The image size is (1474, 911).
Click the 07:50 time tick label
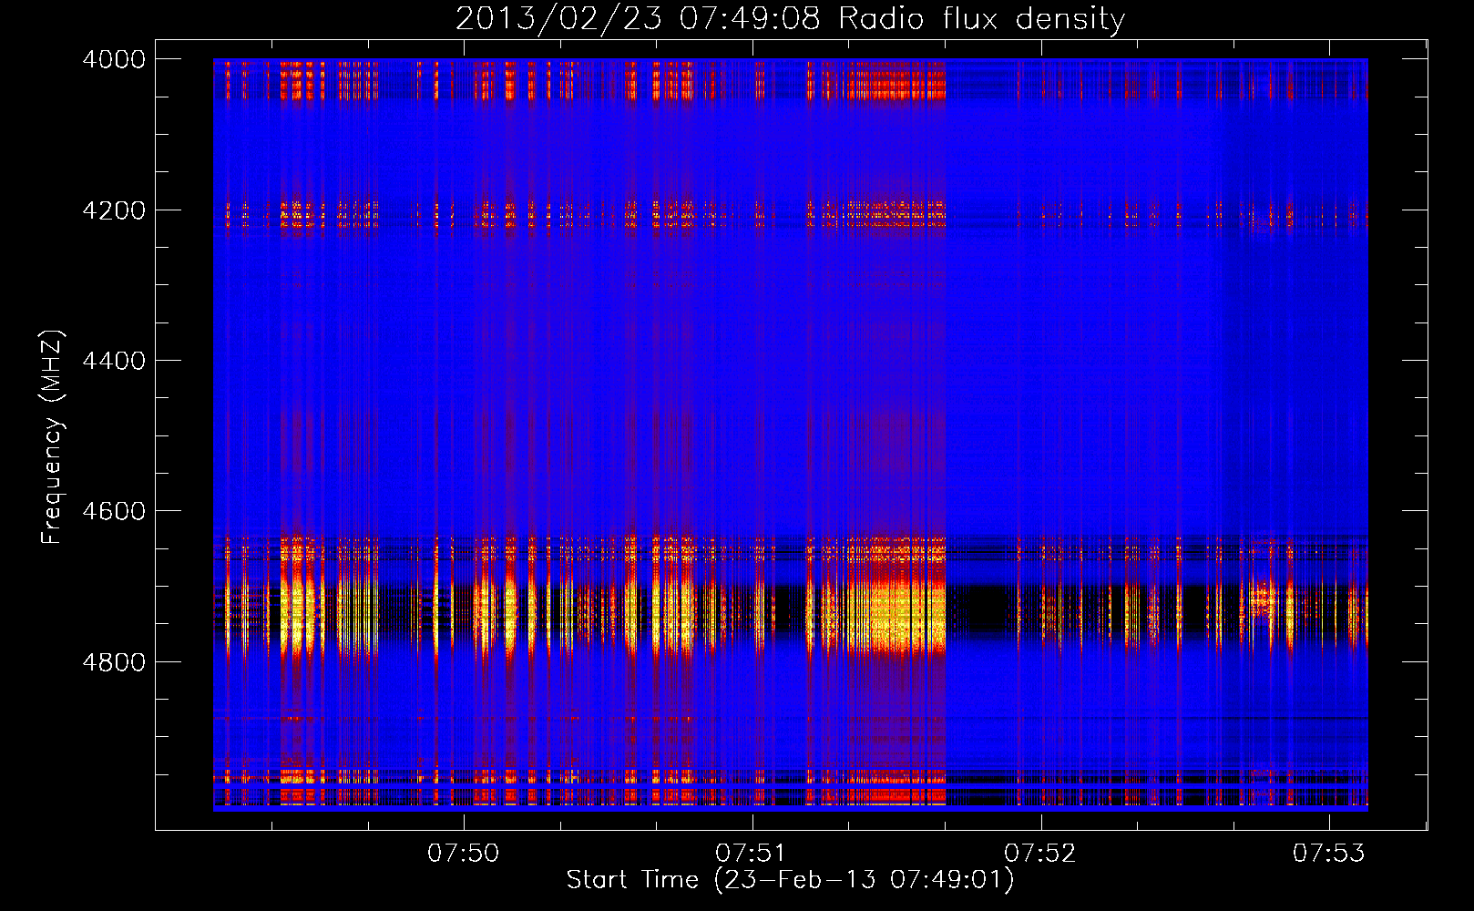pos(464,853)
